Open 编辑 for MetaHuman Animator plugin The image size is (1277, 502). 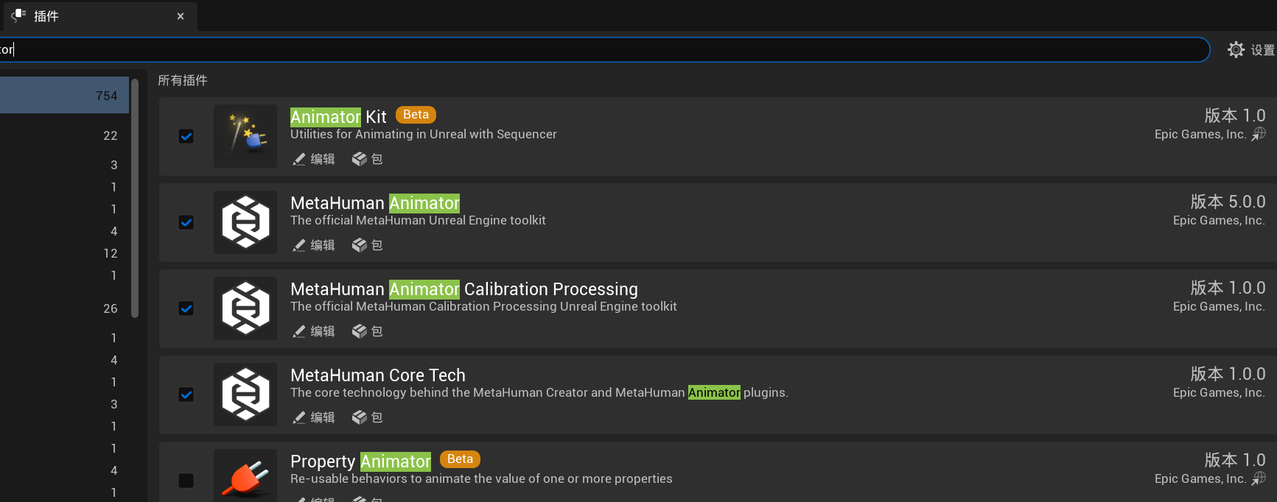(x=314, y=245)
